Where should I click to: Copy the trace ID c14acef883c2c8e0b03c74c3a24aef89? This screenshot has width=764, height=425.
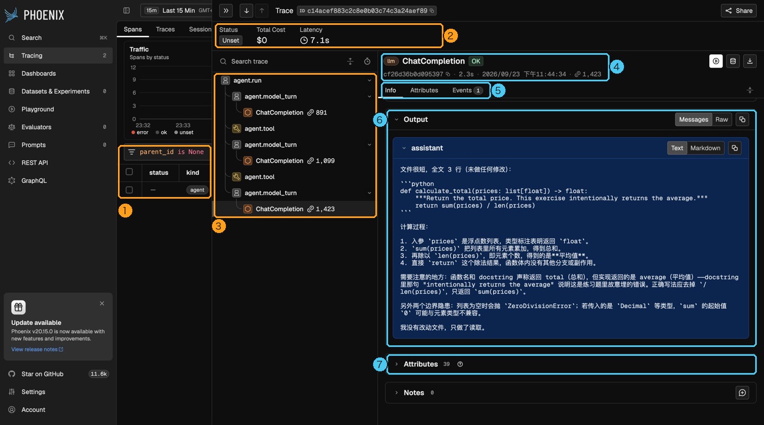click(432, 11)
